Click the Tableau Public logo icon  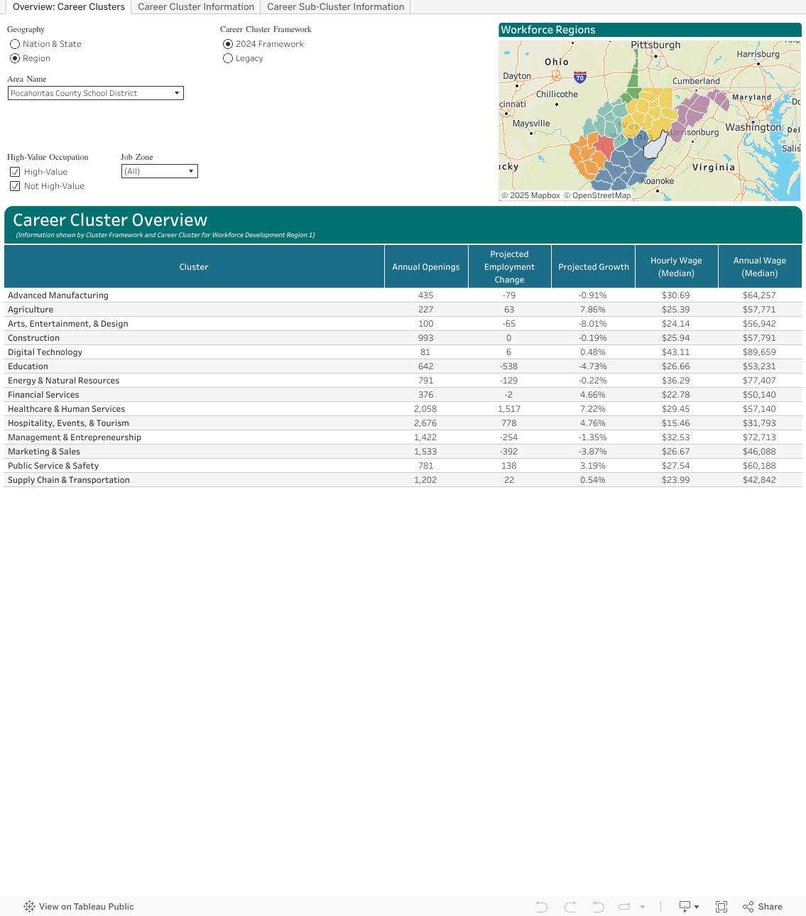pos(29,907)
